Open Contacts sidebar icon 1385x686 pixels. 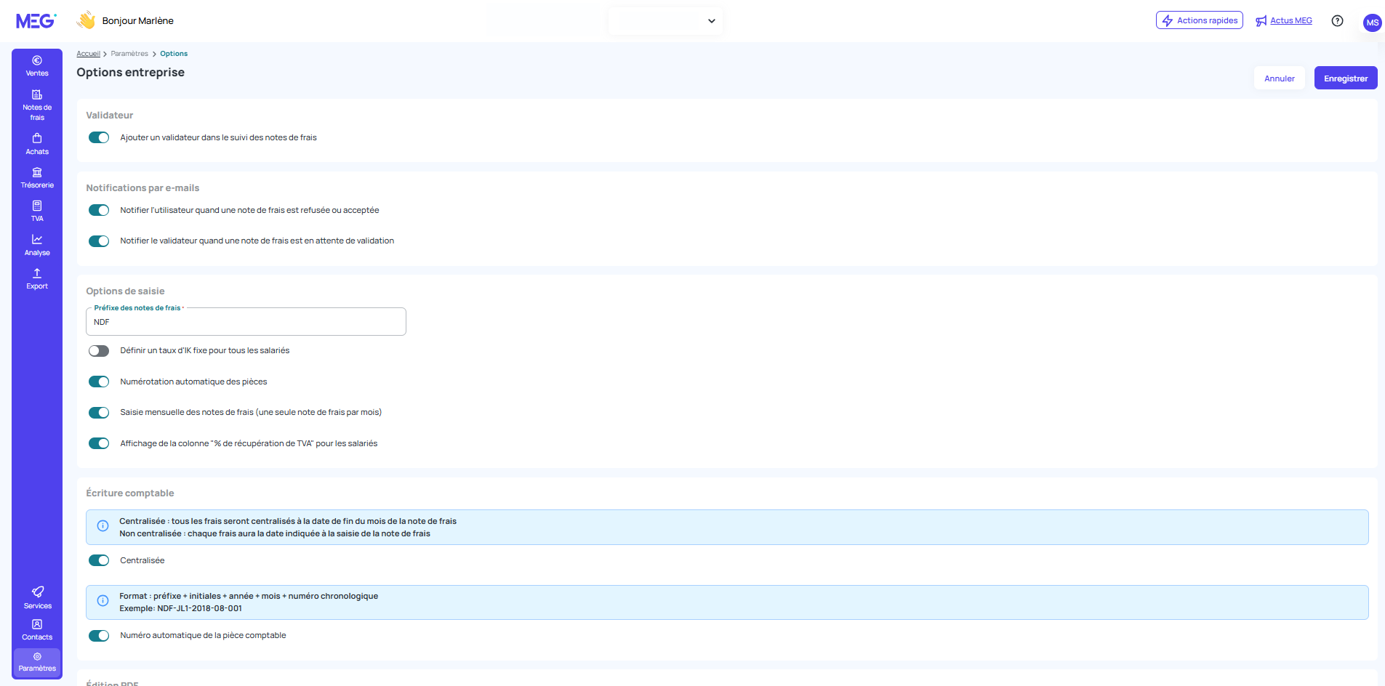pyautogui.click(x=37, y=624)
